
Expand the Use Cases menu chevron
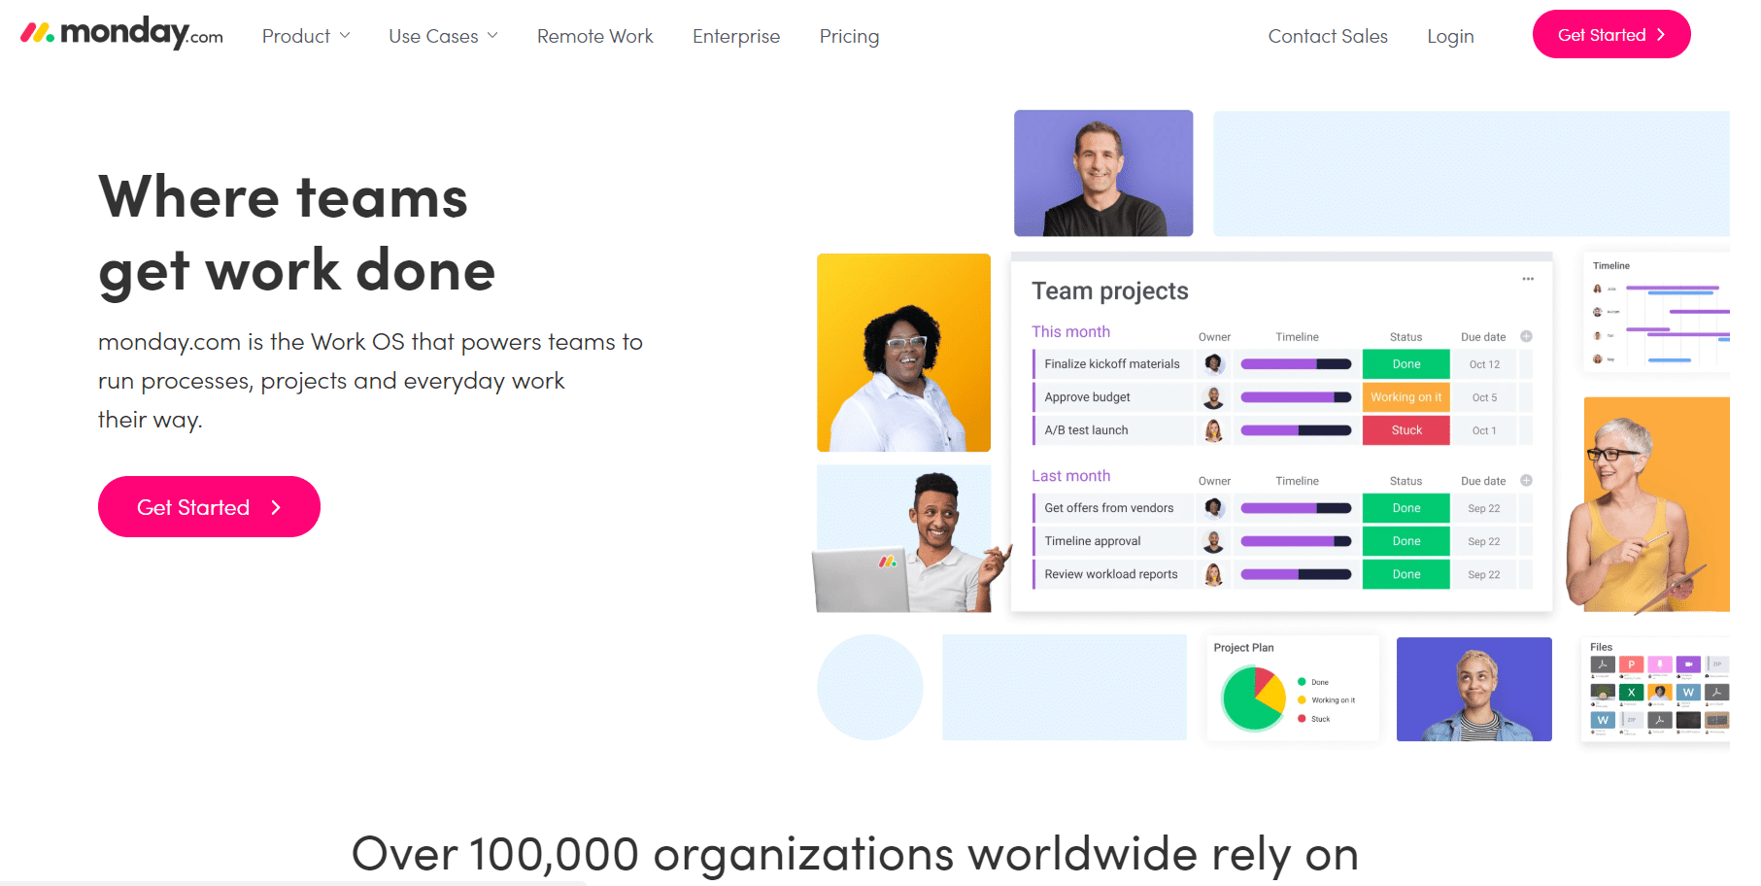pos(492,36)
